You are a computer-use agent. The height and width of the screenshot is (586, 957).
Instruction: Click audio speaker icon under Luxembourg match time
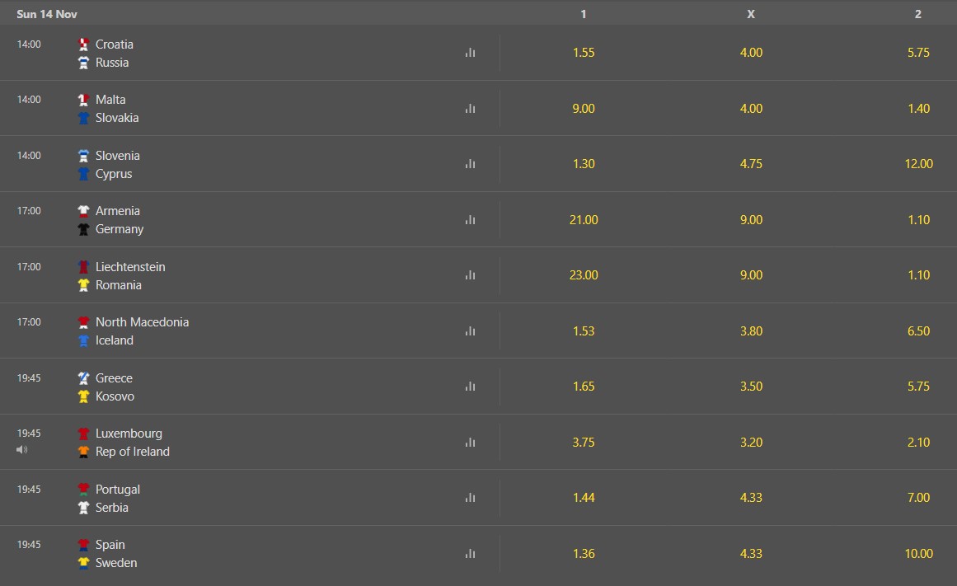click(22, 450)
